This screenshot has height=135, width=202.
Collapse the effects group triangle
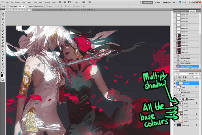click(177, 80)
